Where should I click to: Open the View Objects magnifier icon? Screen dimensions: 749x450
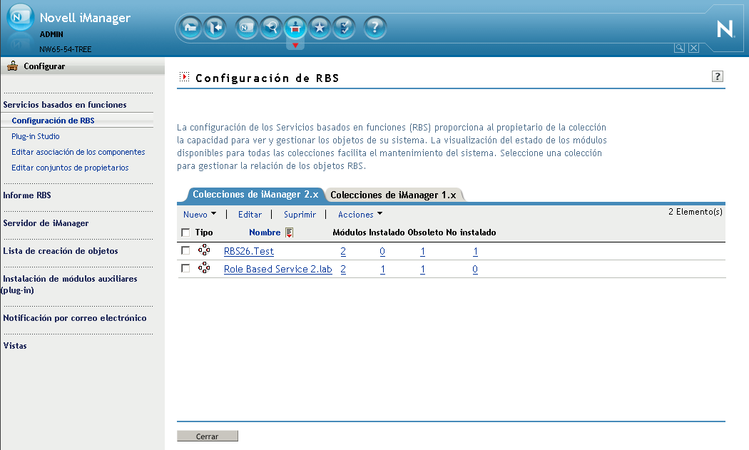click(271, 28)
